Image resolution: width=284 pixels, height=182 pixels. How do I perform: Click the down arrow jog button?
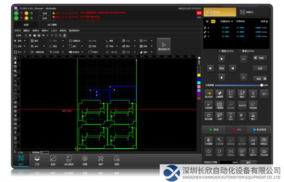click(222, 77)
